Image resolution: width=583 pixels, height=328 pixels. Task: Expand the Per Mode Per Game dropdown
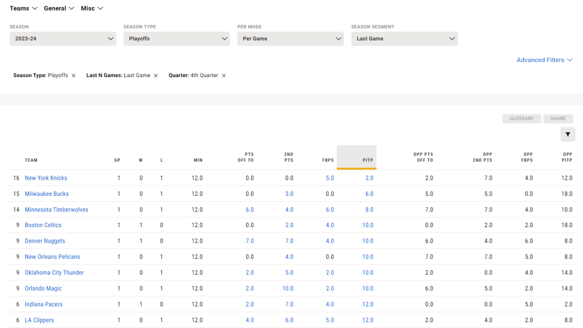[290, 39]
